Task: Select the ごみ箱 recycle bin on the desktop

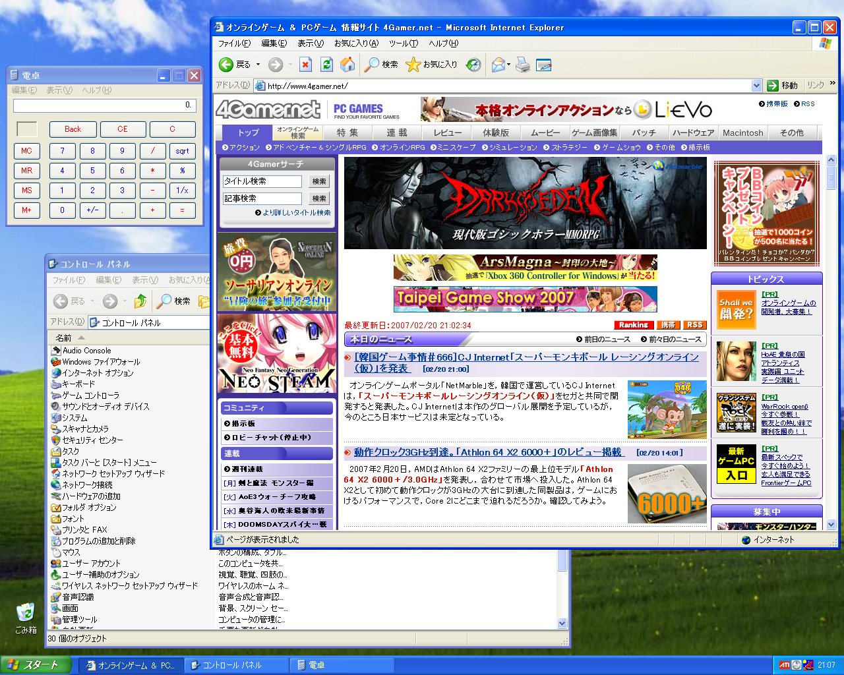Action: (x=26, y=618)
